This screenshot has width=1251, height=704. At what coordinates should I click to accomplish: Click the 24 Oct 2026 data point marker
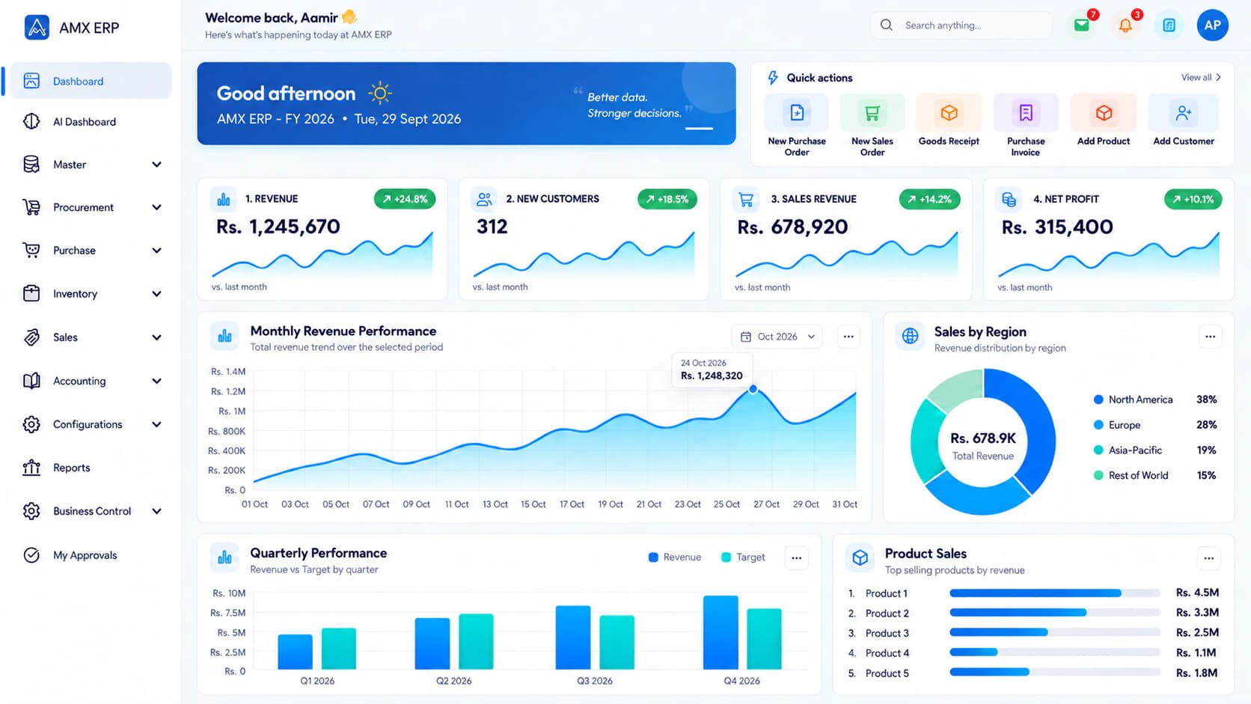pyautogui.click(x=753, y=389)
